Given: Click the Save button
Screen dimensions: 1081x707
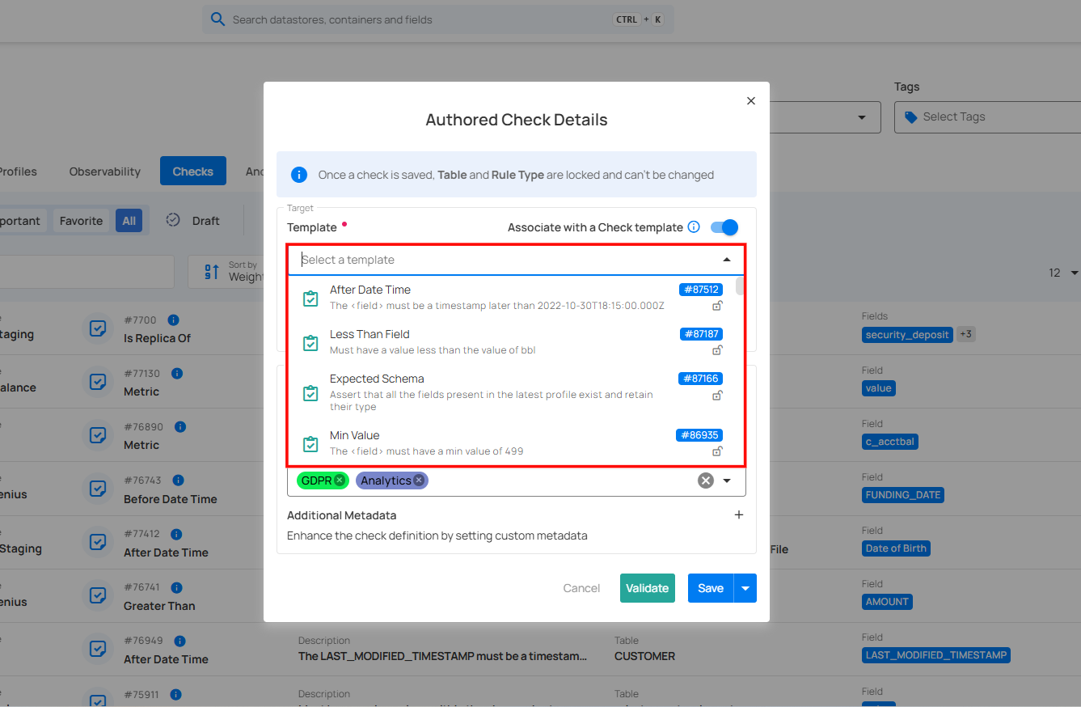Looking at the screenshot, I should pos(711,588).
